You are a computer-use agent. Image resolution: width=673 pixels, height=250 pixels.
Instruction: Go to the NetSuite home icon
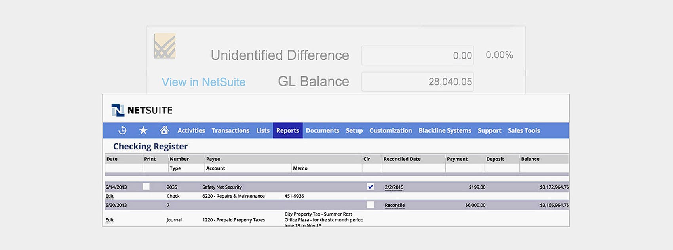(x=164, y=130)
